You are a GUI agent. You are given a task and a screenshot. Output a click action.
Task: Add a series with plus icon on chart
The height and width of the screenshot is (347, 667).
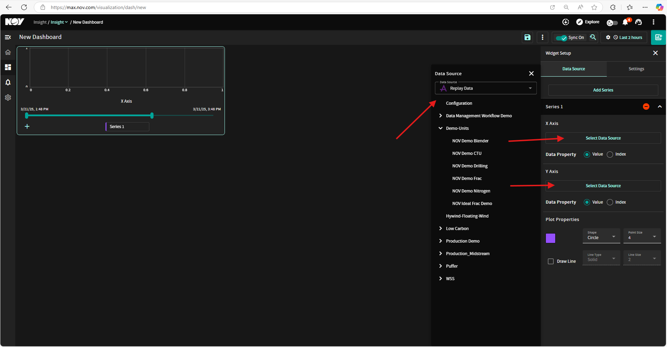coord(27,126)
